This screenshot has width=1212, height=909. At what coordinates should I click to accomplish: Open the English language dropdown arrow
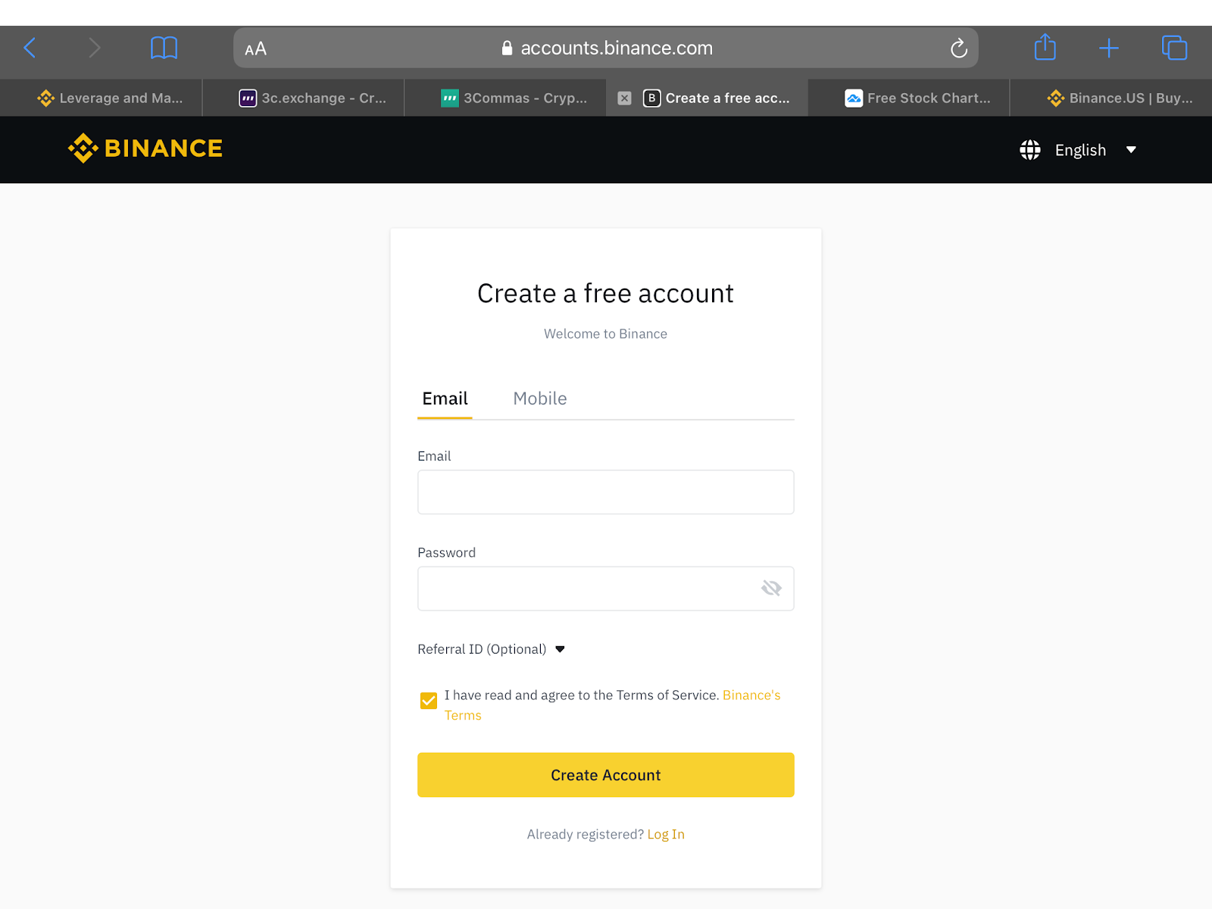point(1131,150)
